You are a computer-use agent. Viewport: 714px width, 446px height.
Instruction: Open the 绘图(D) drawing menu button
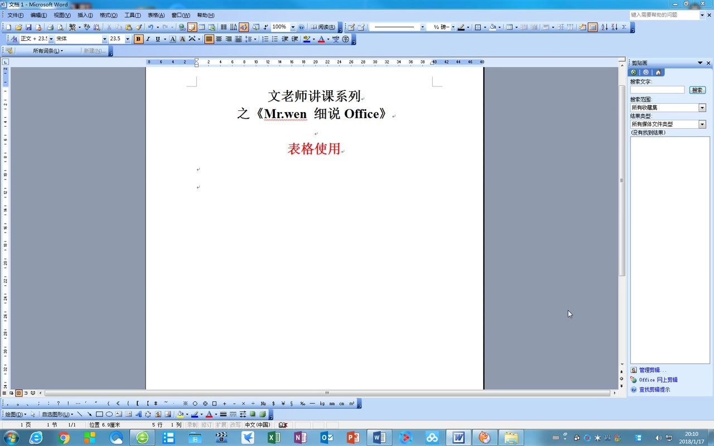coord(16,414)
